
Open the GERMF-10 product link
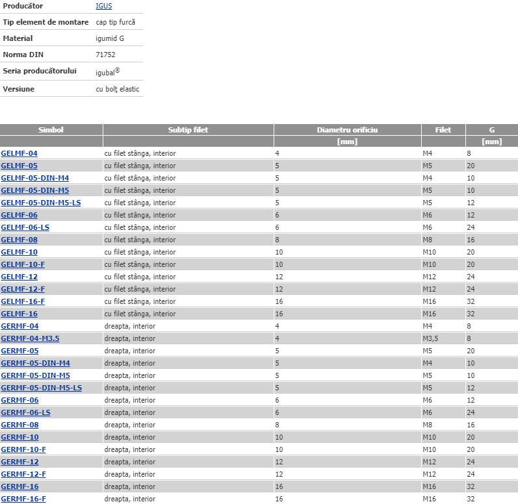tap(19, 437)
